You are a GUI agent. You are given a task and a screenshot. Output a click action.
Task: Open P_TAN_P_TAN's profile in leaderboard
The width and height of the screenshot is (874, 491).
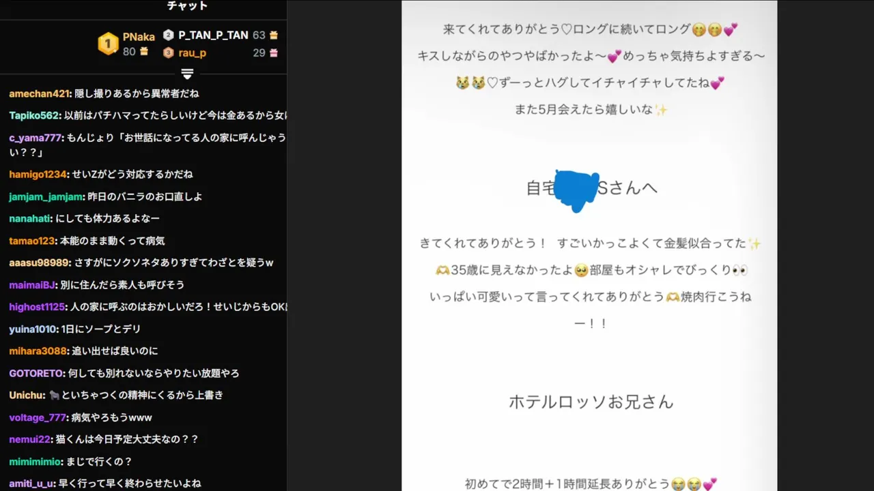[213, 35]
